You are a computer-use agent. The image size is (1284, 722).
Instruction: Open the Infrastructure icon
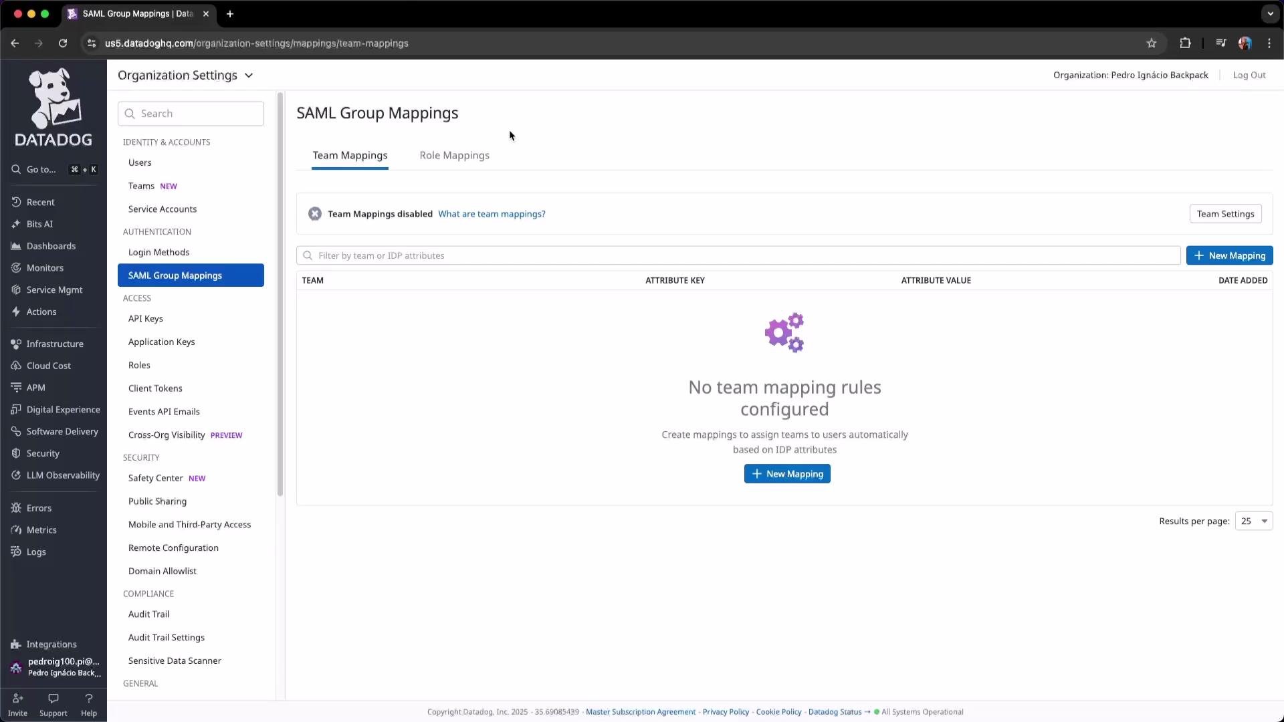[16, 344]
